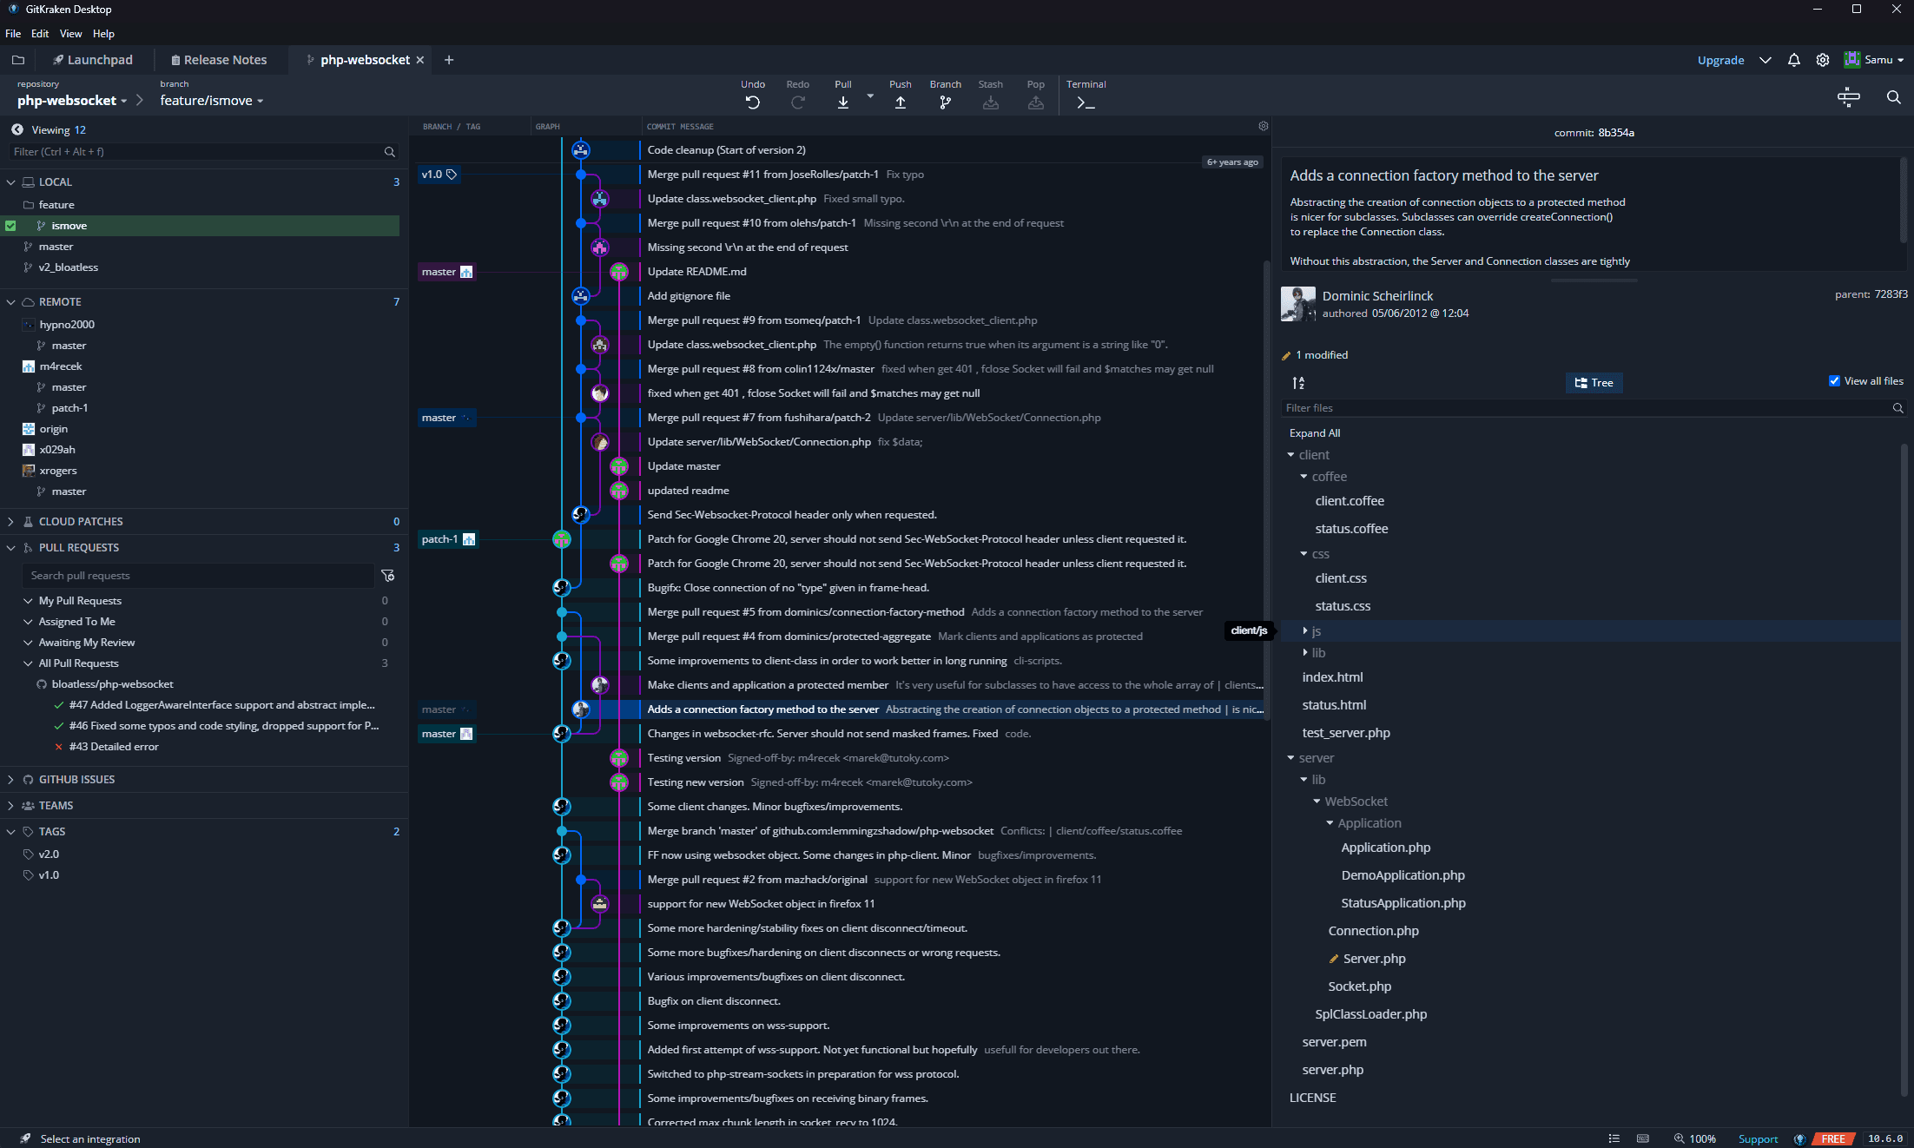This screenshot has height=1148, width=1914.
Task: Select pull request #43 Detailed error
Action: click(114, 747)
